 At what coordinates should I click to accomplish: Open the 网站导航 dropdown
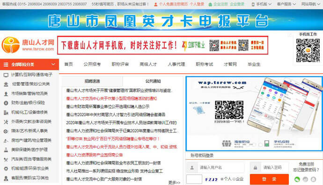pyautogui.click(x=311, y=4)
